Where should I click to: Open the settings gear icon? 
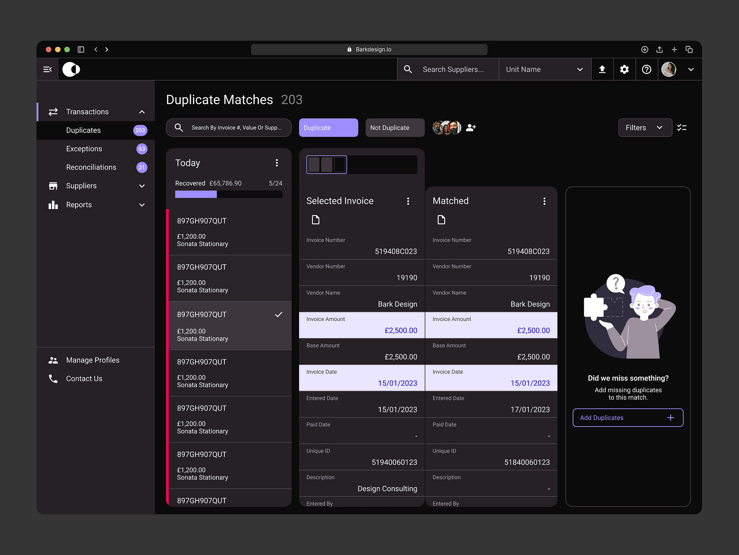tap(624, 69)
